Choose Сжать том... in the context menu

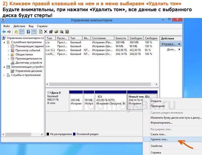pyautogui.click(x=158, y=134)
